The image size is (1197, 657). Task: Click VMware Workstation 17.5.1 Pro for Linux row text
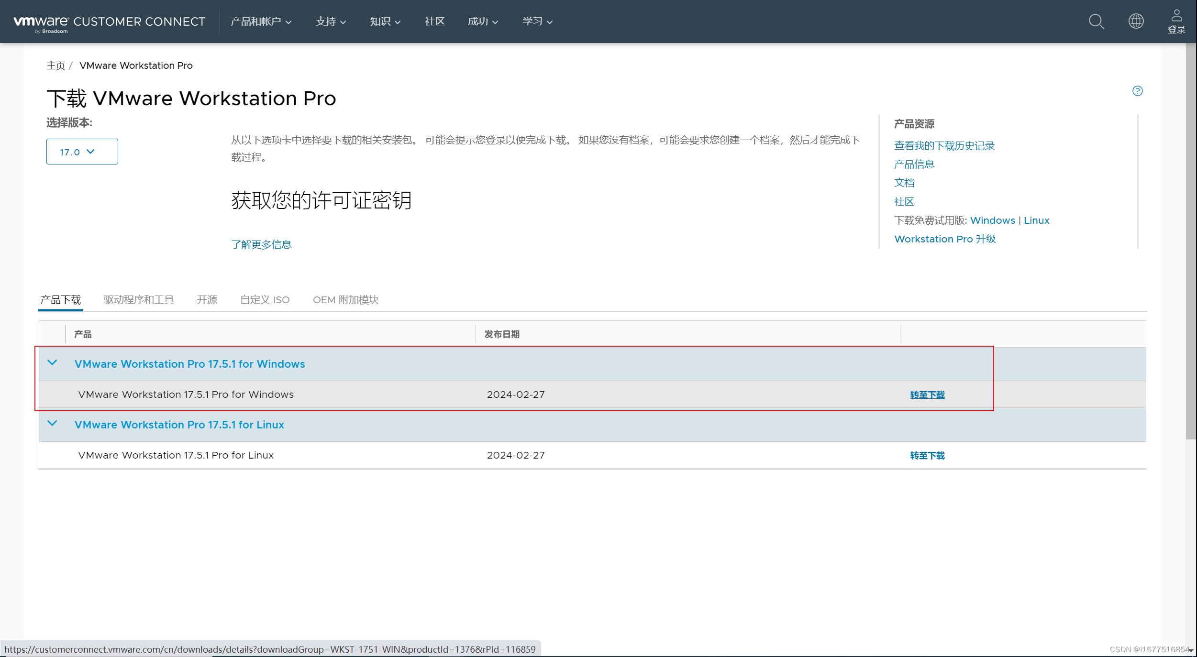click(x=176, y=455)
